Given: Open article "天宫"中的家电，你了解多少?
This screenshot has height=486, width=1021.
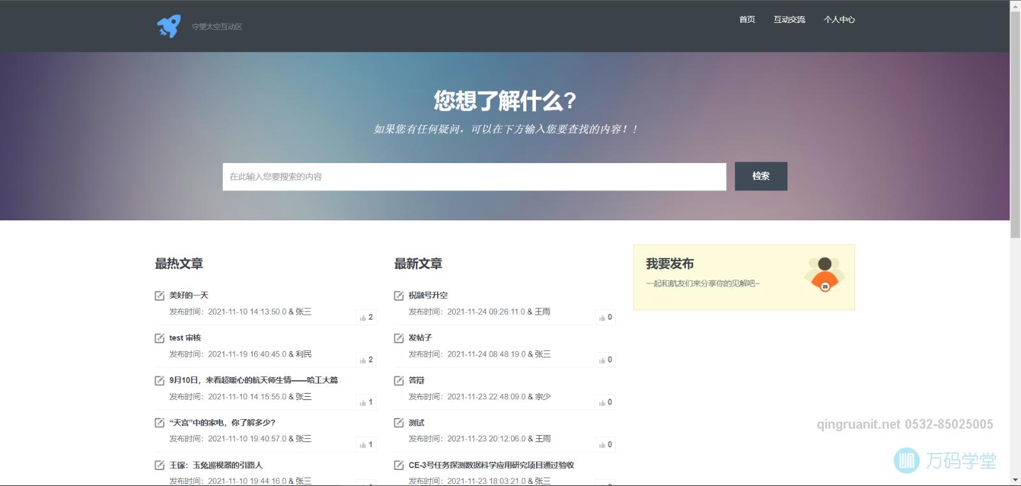Looking at the screenshot, I should (222, 423).
